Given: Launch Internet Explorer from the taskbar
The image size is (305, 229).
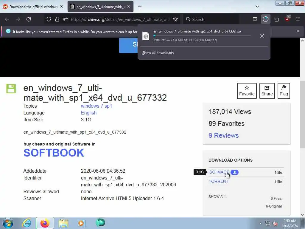Looking at the screenshot, I should [x=27, y=223].
